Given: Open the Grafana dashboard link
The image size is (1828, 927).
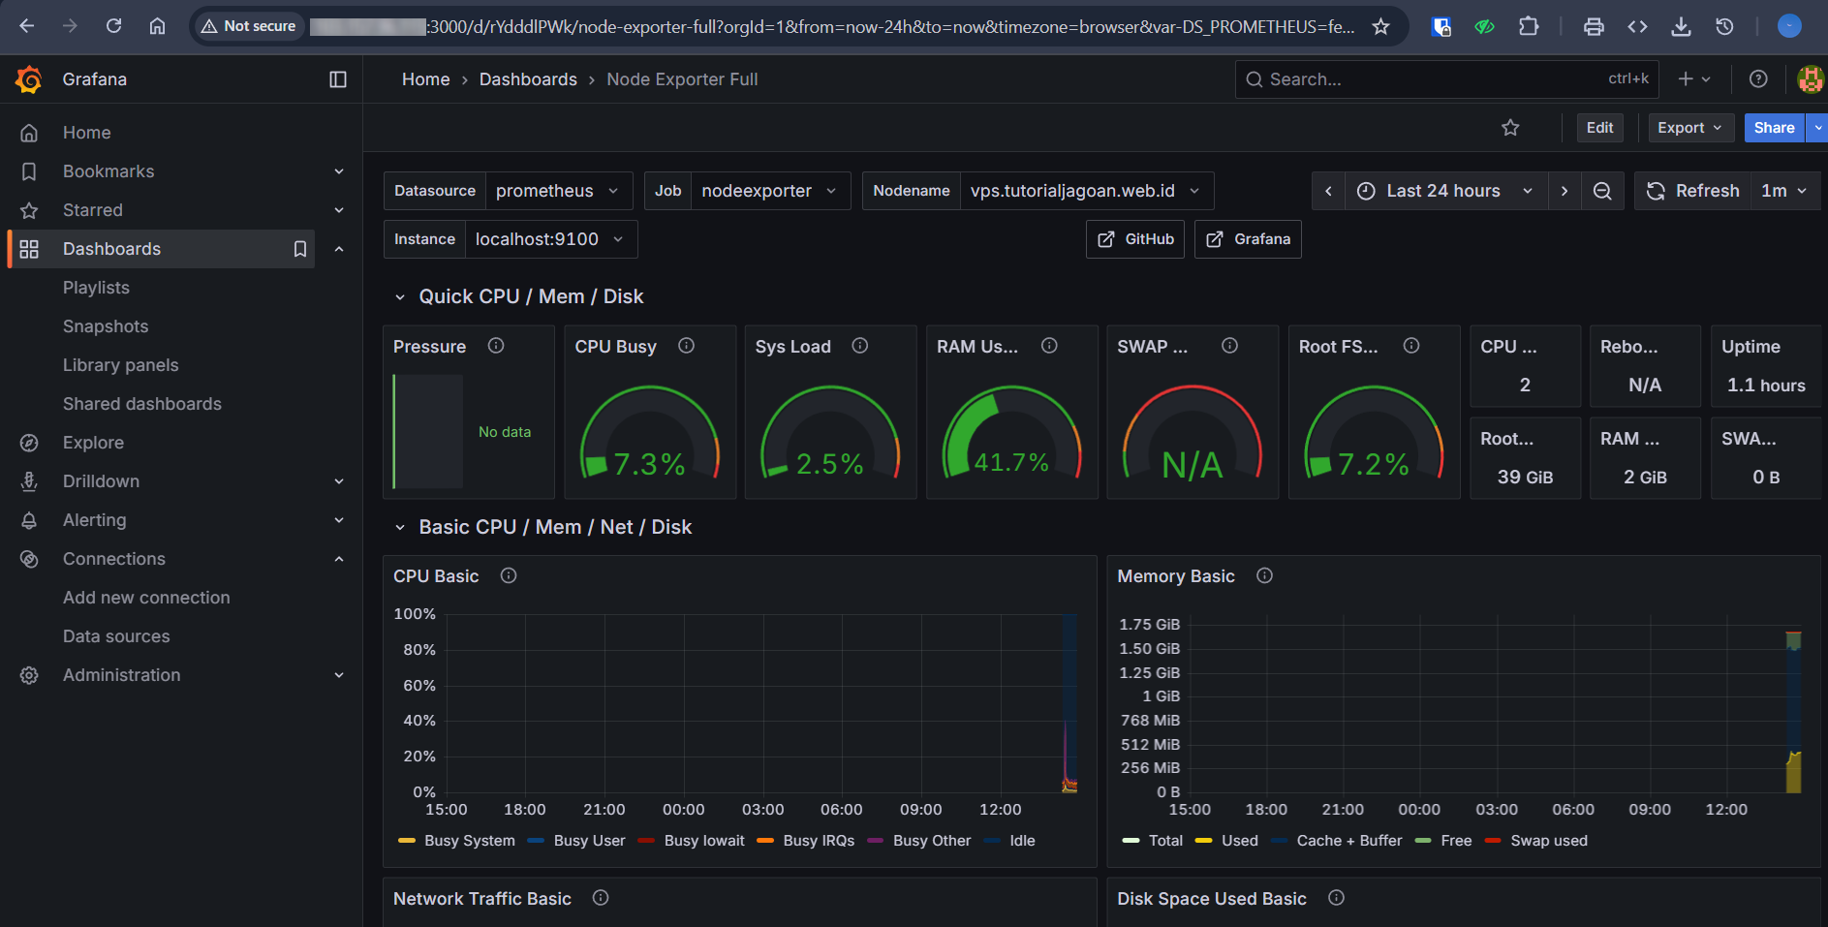Looking at the screenshot, I should click(x=1248, y=239).
